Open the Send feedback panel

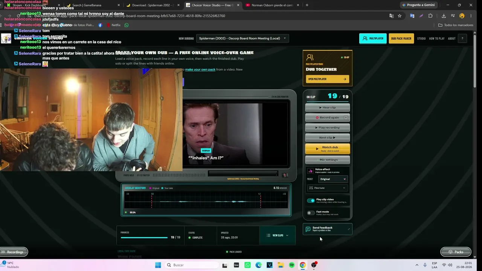[x=328, y=229]
